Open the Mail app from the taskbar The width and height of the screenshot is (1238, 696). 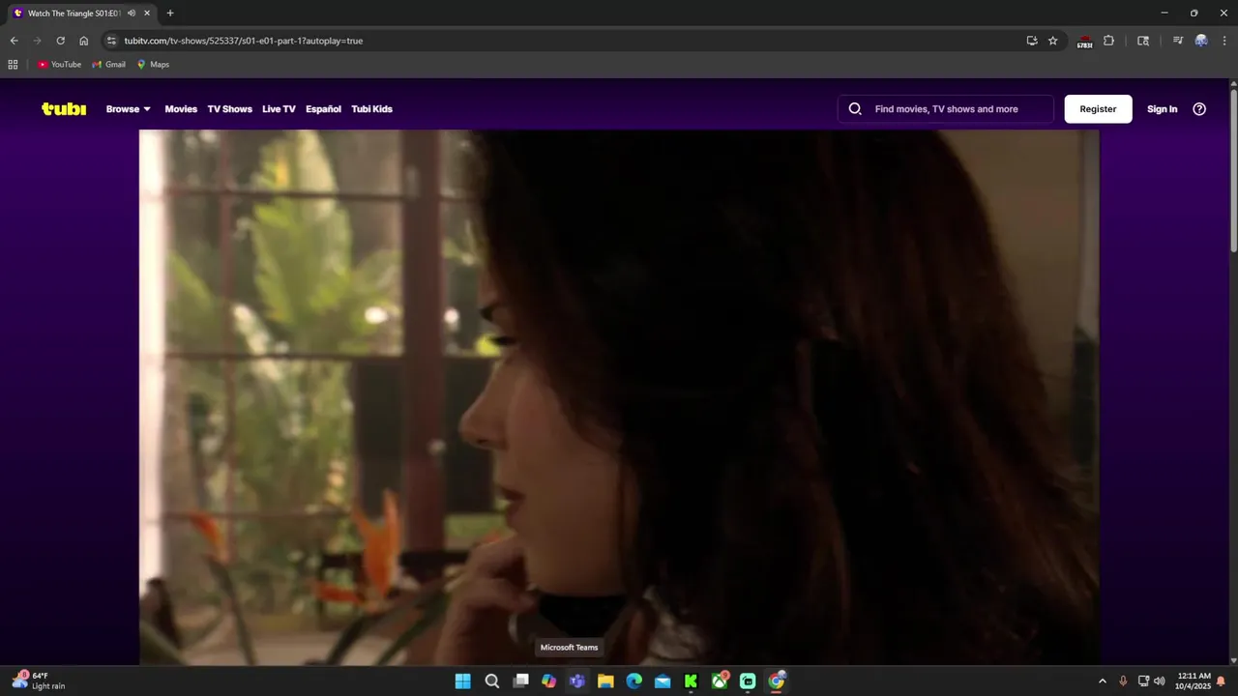point(663,681)
